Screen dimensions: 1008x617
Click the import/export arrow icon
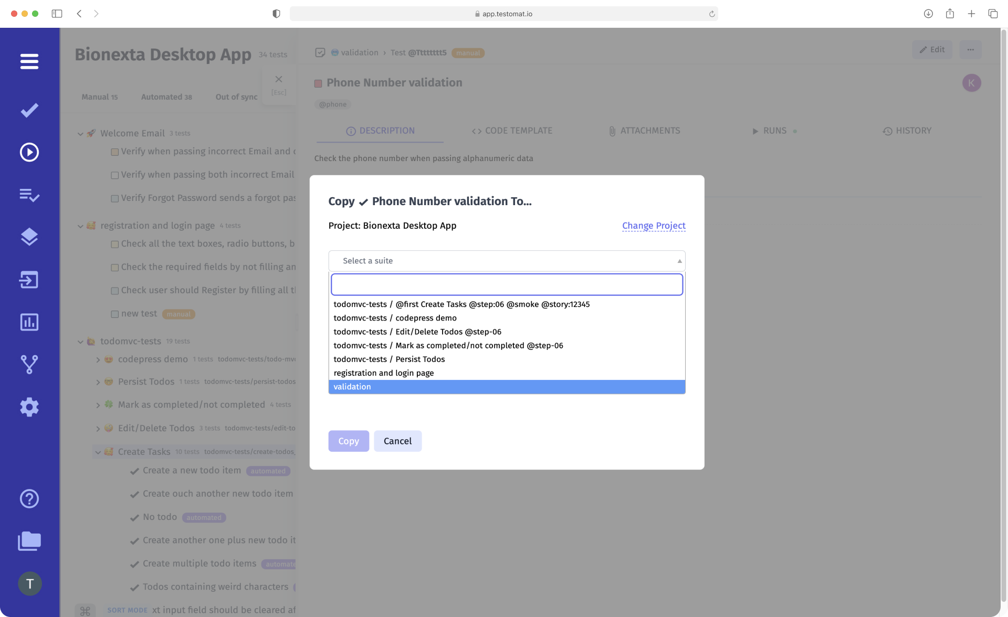[29, 280]
